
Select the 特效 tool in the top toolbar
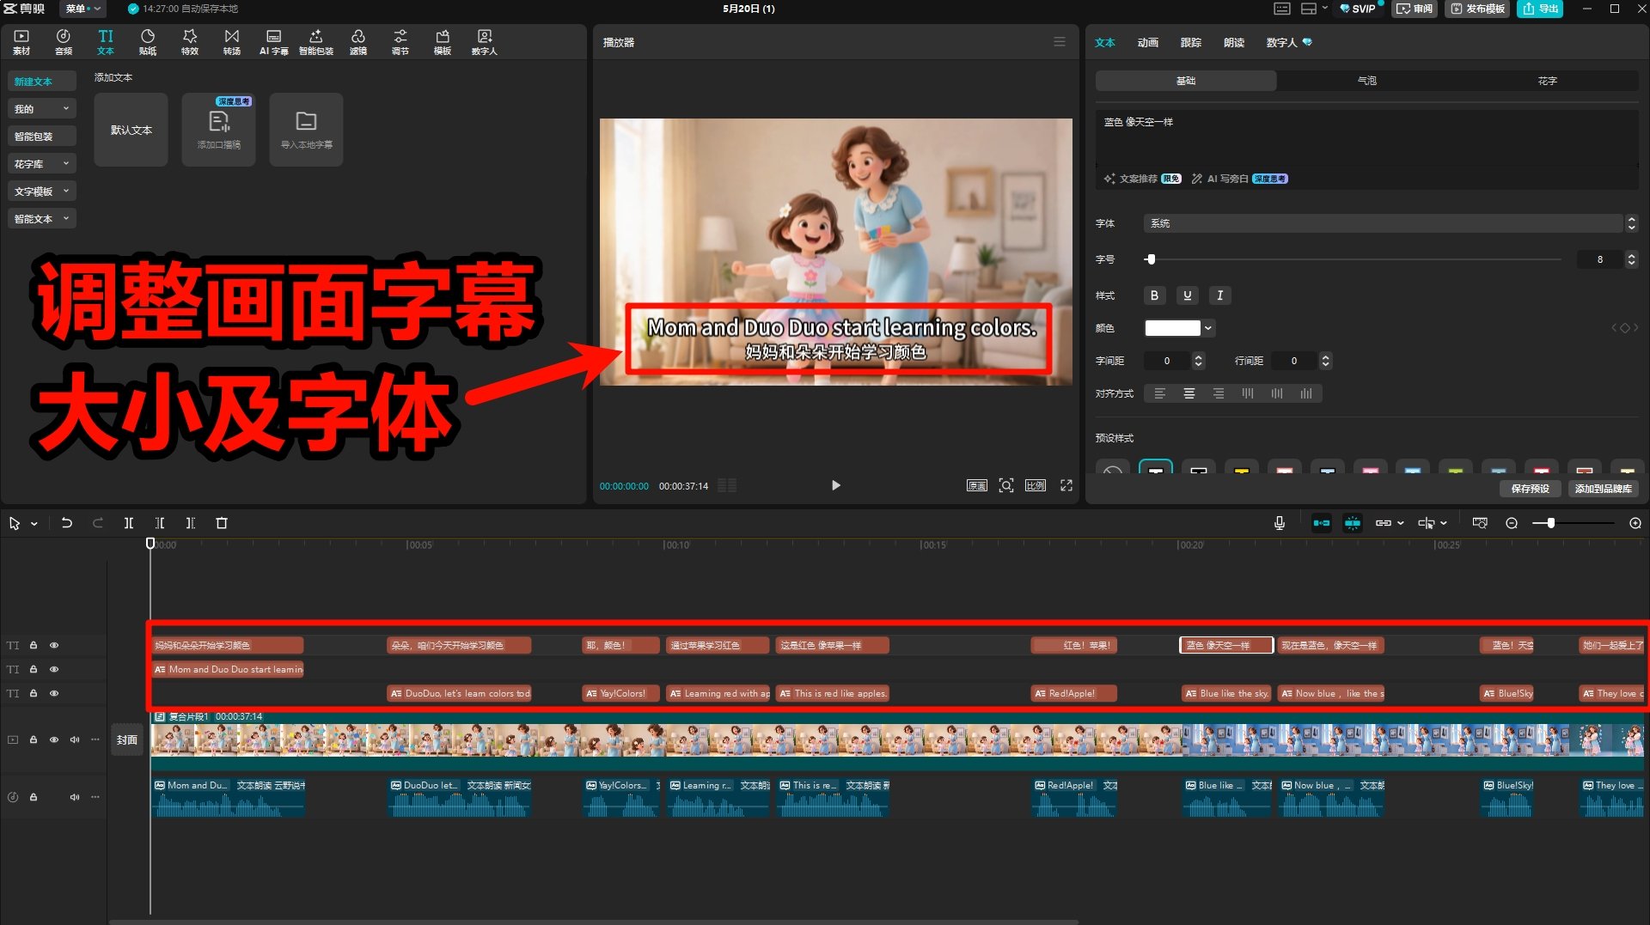point(189,40)
